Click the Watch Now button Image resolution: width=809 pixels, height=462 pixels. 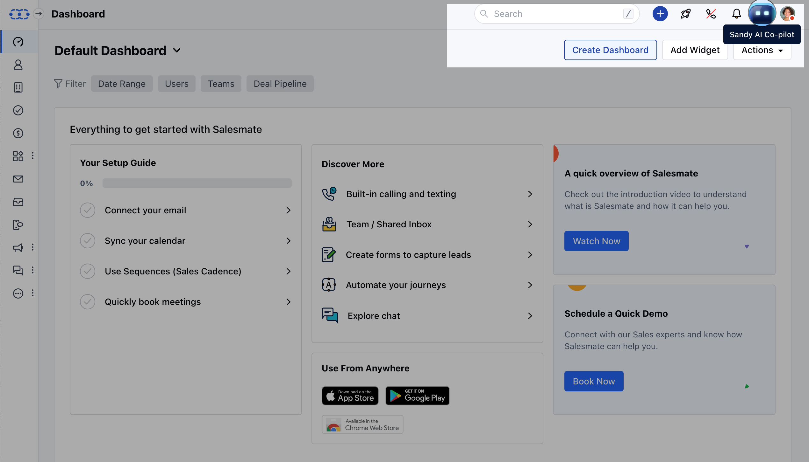click(x=596, y=241)
